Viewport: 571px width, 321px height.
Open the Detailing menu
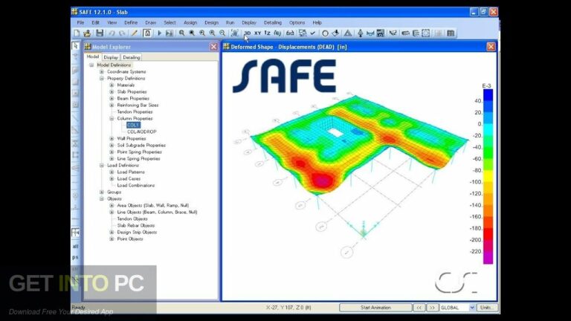click(x=273, y=22)
